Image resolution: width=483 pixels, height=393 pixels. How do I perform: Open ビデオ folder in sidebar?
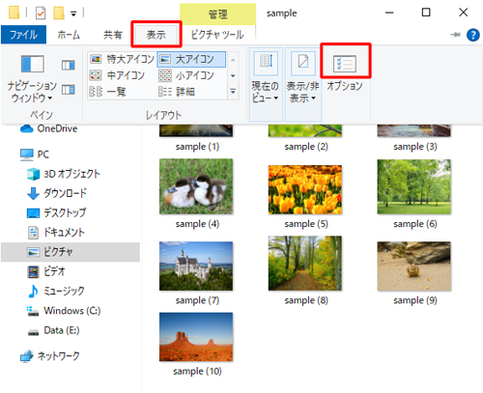pyautogui.click(x=46, y=271)
